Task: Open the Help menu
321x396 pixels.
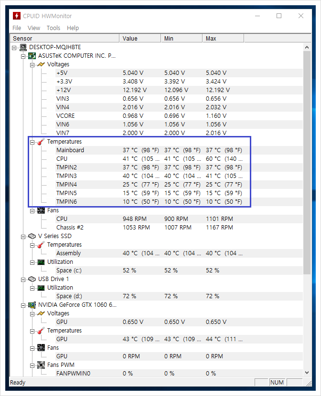Action: point(73,28)
